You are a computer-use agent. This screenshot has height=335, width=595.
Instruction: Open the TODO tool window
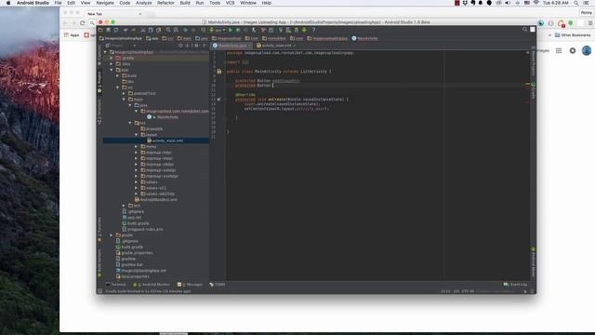(218, 285)
